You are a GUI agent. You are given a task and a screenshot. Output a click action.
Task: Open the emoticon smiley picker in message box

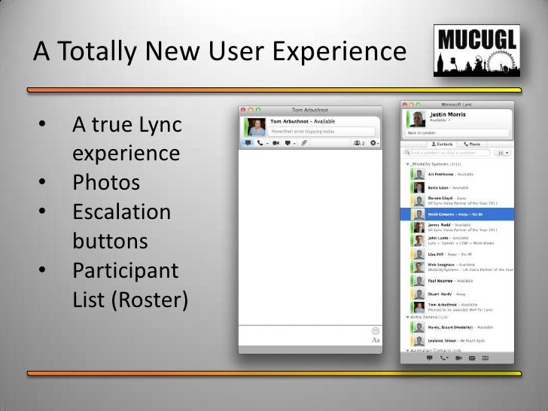click(376, 330)
